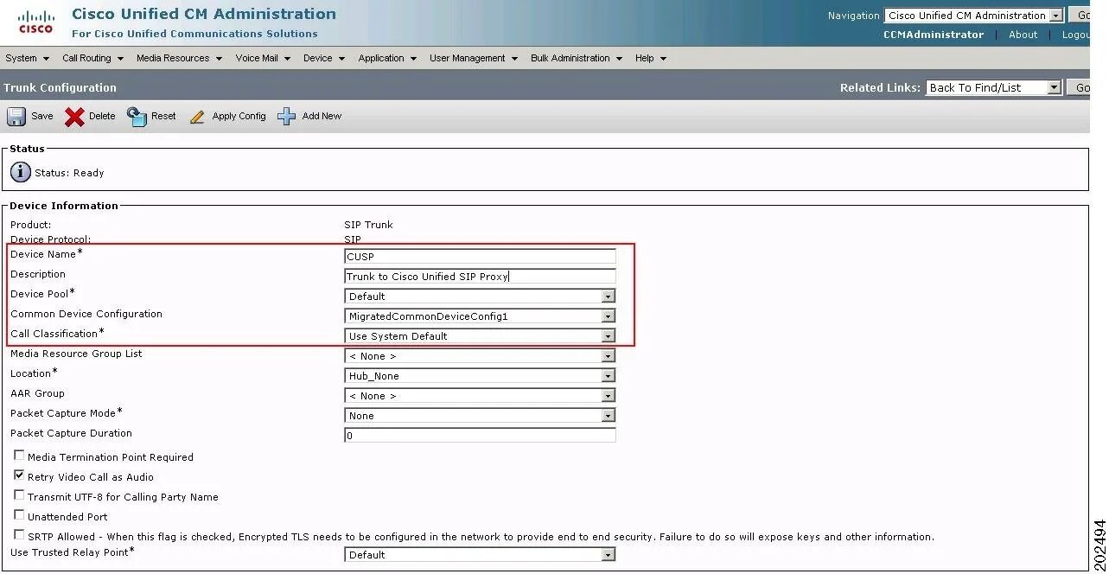The width and height of the screenshot is (1109, 574).
Task: Click the Reset button label
Action: pyautogui.click(x=163, y=116)
